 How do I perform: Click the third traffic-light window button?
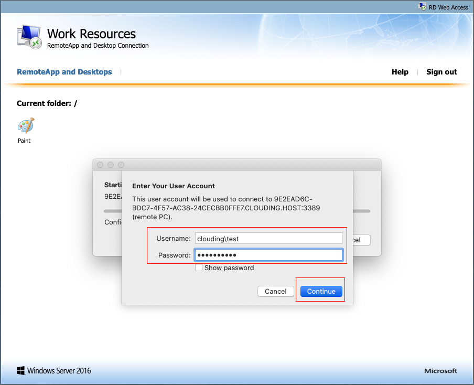click(x=121, y=165)
